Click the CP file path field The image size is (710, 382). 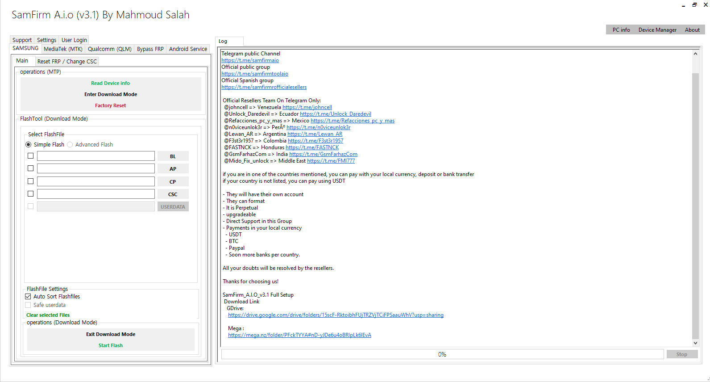tap(96, 181)
